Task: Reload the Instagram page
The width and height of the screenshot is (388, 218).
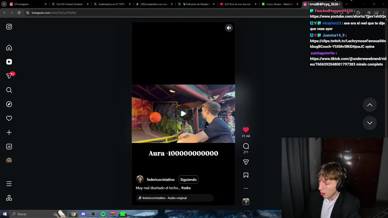Action: [19, 13]
